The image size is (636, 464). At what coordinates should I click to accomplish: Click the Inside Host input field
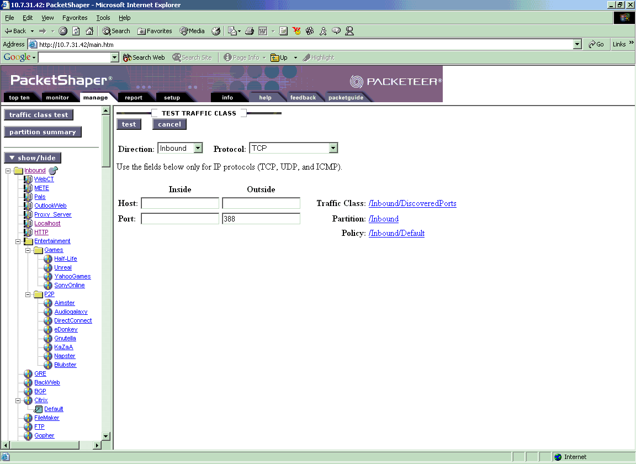(180, 203)
